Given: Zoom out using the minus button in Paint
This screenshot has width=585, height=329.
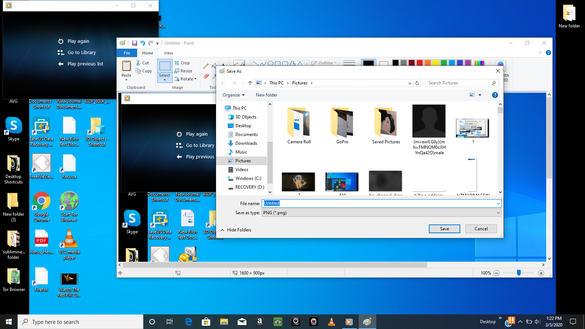Looking at the screenshot, I should [x=497, y=273].
